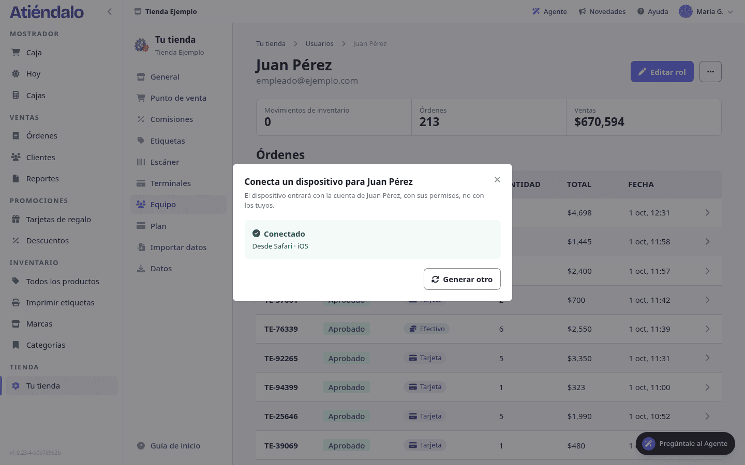Select Equipo in settings menu
The height and width of the screenshot is (465, 745).
point(178,205)
